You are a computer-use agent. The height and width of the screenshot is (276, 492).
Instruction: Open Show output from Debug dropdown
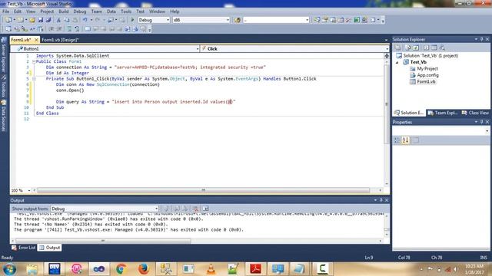click(x=105, y=209)
